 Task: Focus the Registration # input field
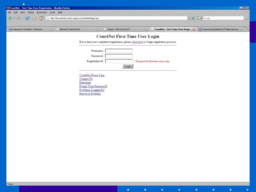point(119,61)
